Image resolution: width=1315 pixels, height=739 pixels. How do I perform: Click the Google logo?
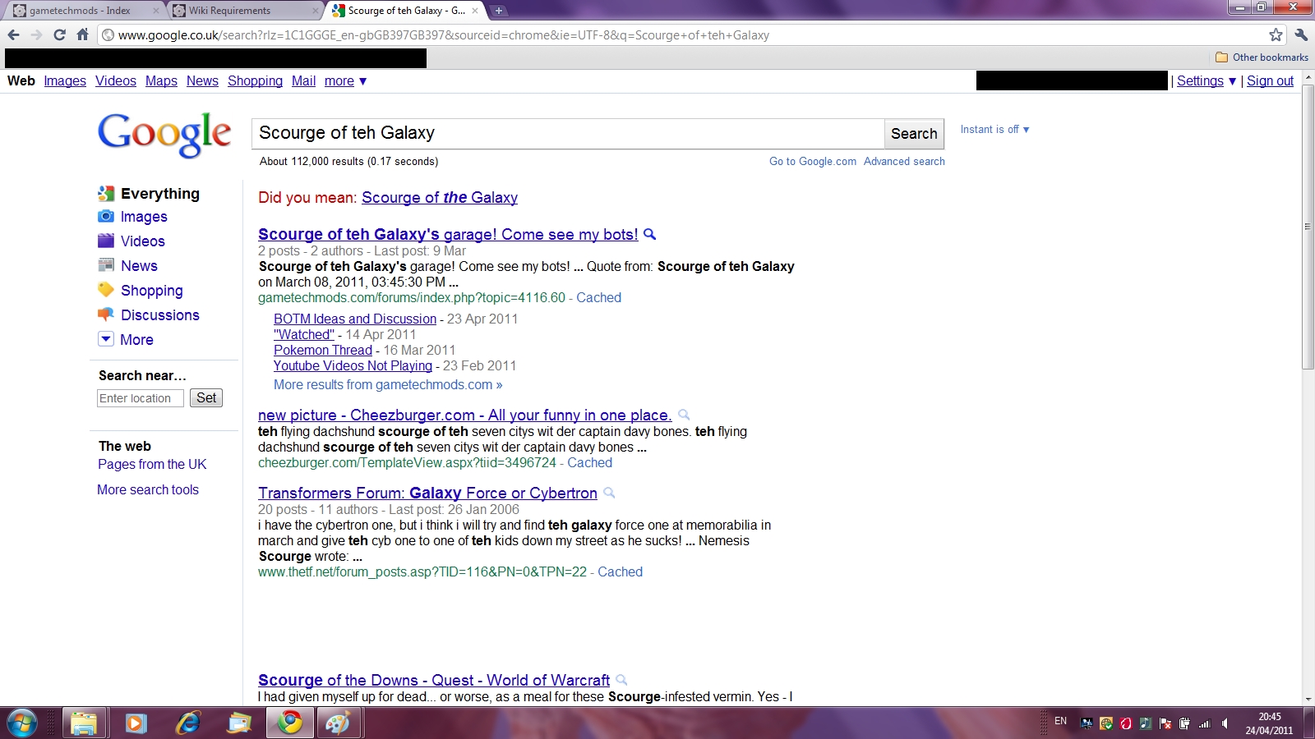[x=164, y=135]
